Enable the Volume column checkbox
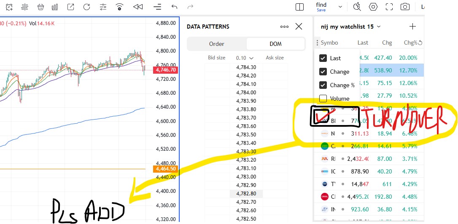The height and width of the screenshot is (224, 458). [323, 98]
